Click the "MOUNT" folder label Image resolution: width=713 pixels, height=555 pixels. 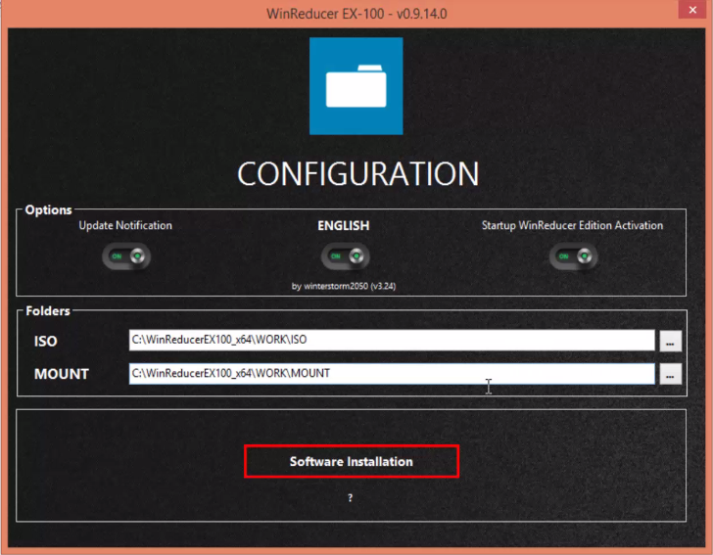[62, 374]
